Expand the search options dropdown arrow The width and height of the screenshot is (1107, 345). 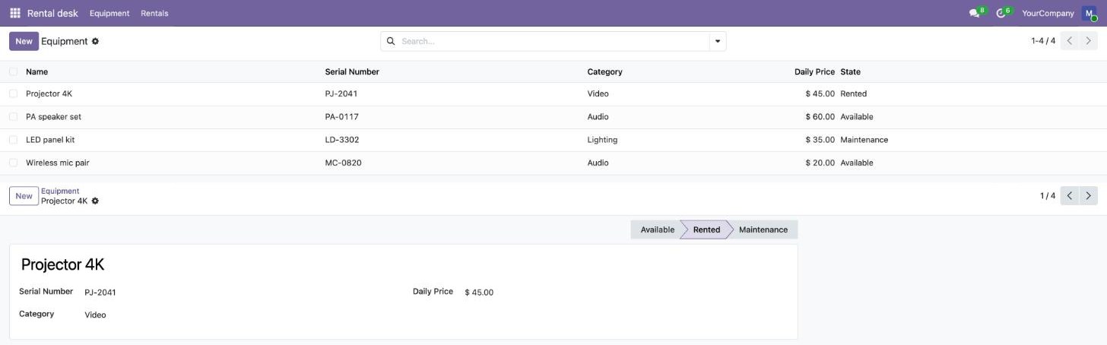[717, 41]
